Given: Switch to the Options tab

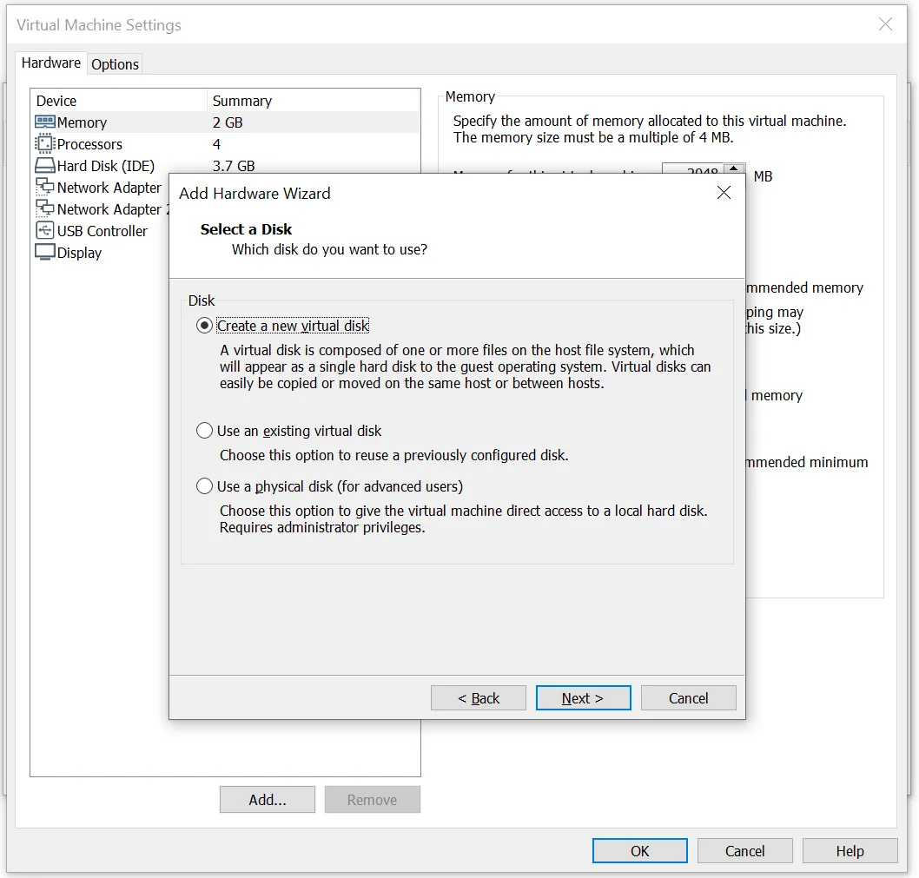Looking at the screenshot, I should point(115,64).
